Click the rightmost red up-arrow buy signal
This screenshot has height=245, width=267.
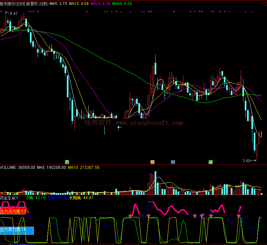238,216
